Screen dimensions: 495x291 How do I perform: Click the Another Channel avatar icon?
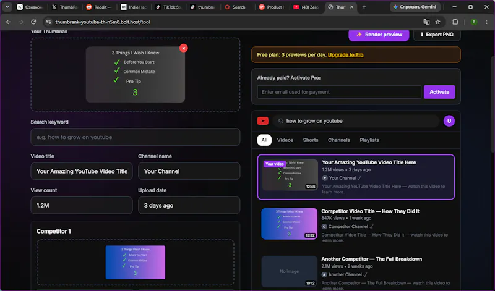pos(324,274)
